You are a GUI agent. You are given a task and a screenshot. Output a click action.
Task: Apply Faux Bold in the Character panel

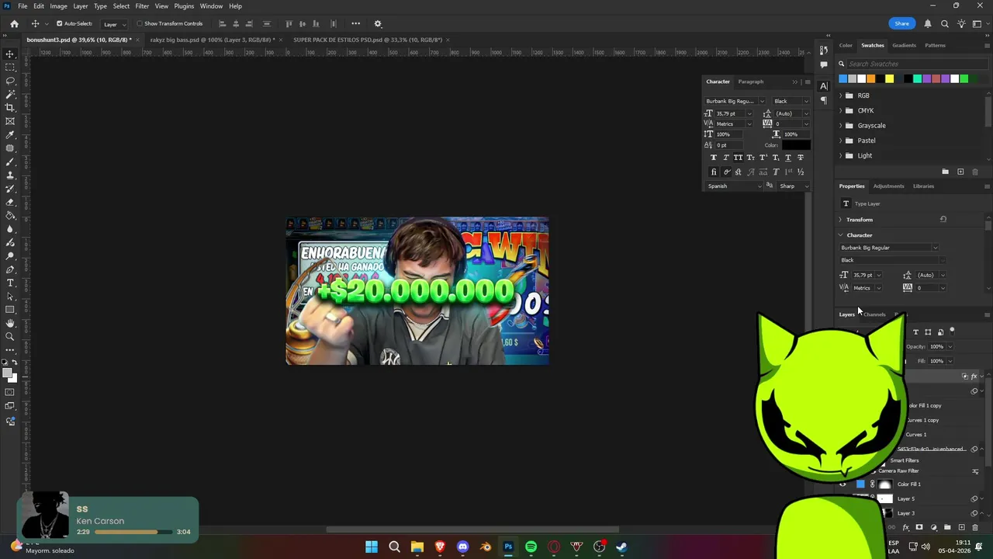714,158
